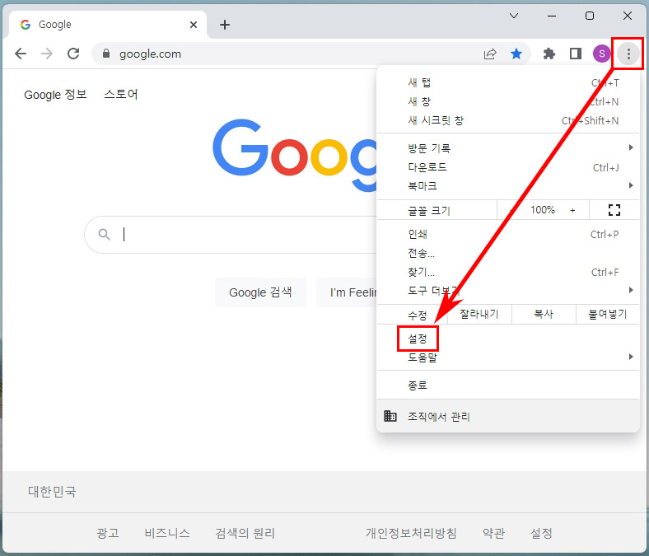The width and height of the screenshot is (649, 556).
Task: Toggle the blue bookmark star
Action: point(516,54)
